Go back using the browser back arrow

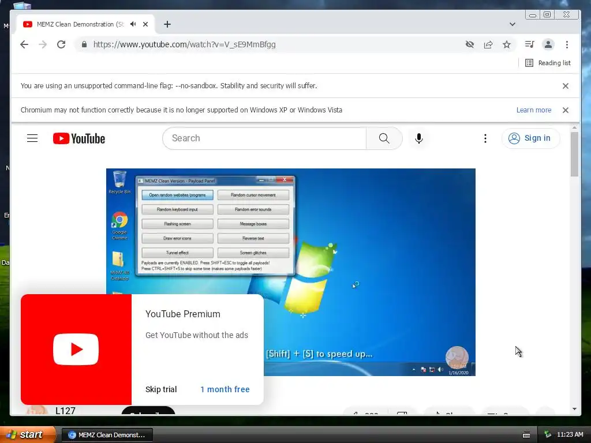point(24,44)
